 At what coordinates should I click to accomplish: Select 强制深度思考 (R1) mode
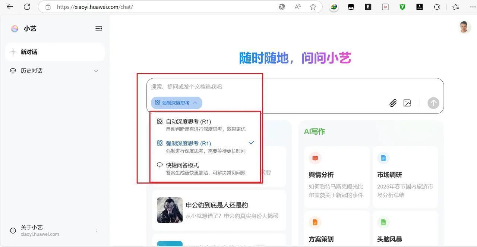click(205, 147)
